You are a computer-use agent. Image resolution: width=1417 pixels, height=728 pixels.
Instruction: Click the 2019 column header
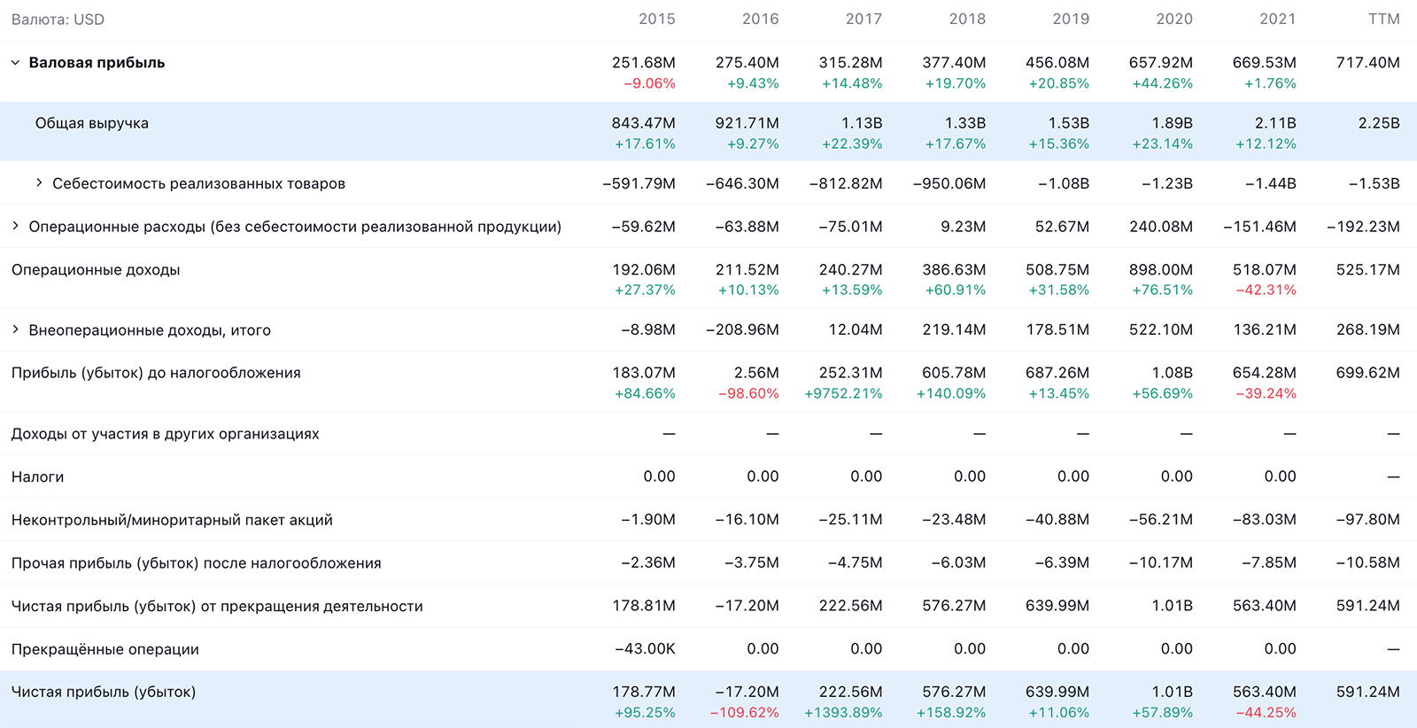click(x=1072, y=19)
